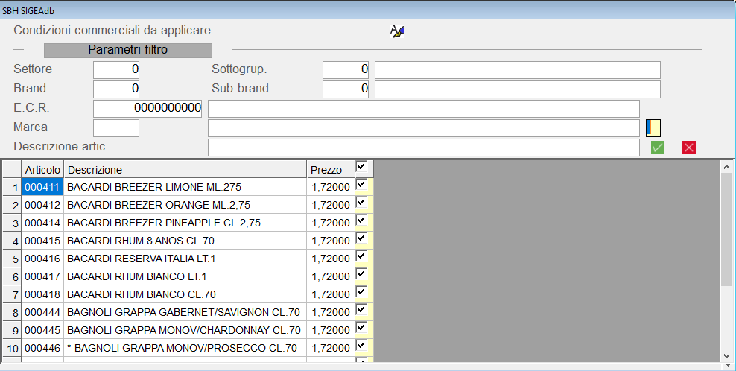Toggle the select-all checkbox in grid header
Image resolution: width=736 pixels, height=371 pixels.
361,167
